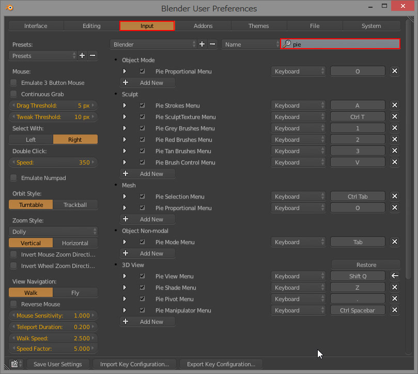Restore the Pie View Menu shortcut arrow

point(395,276)
